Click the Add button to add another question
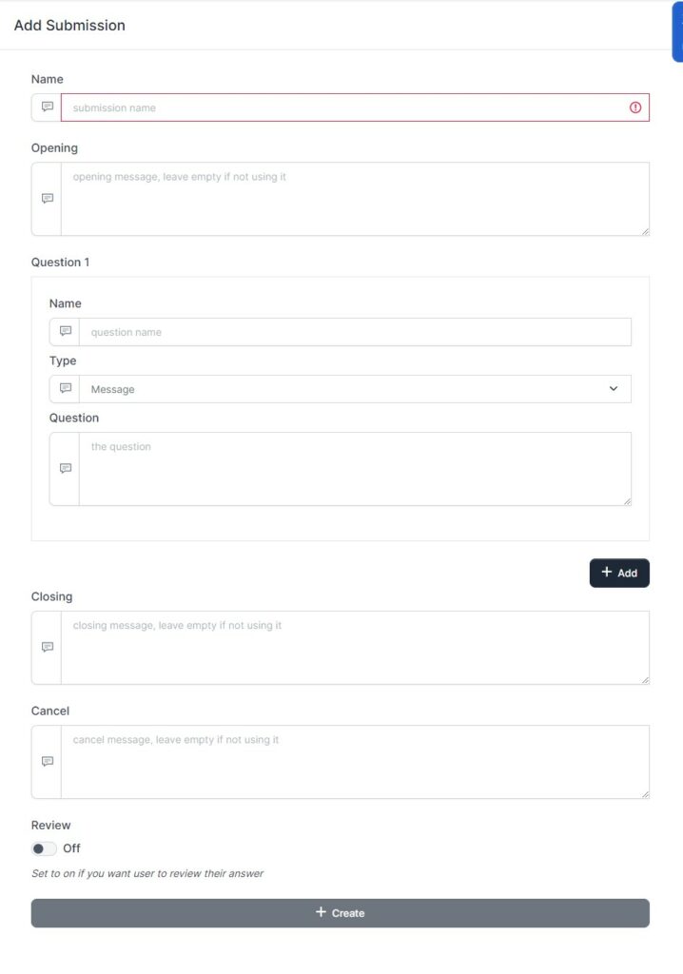Screen dimensions: 683x974 [619, 573]
